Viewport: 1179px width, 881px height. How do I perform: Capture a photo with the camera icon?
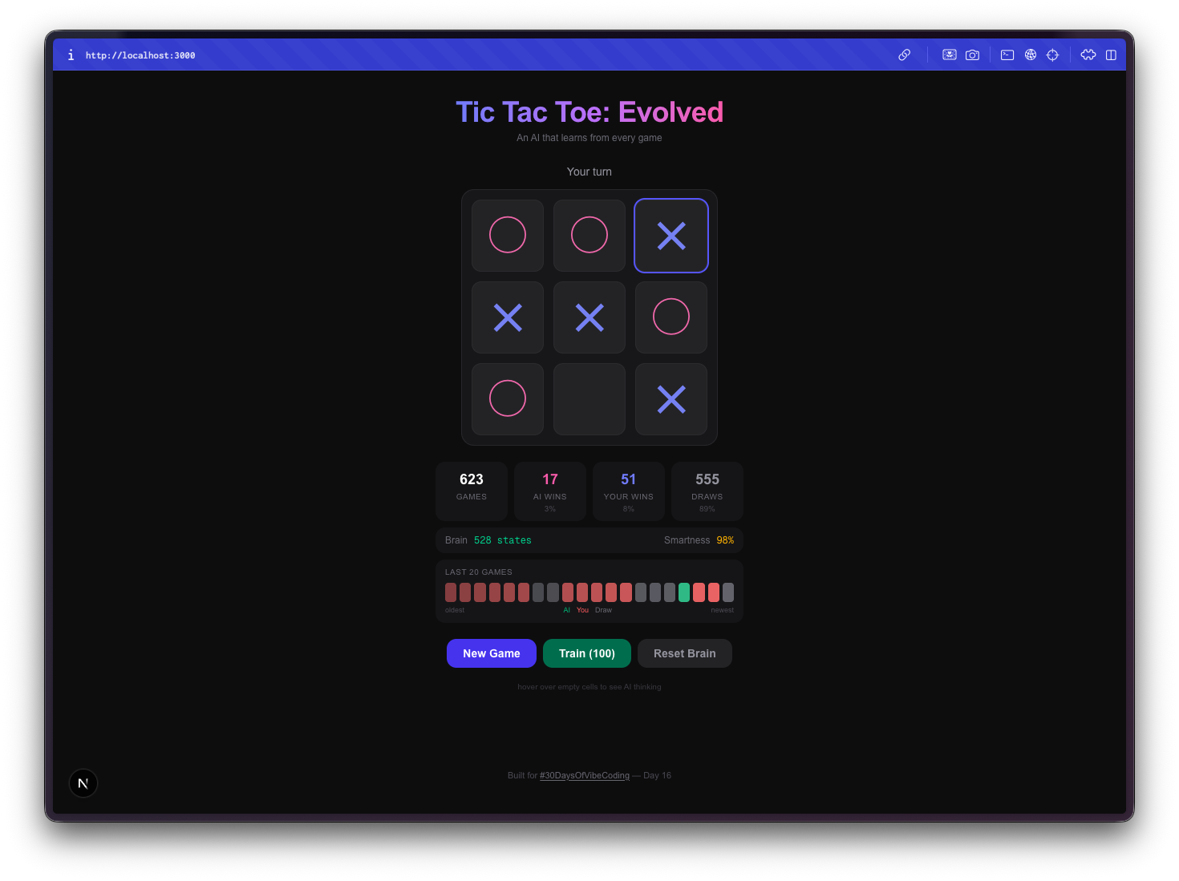coord(972,55)
